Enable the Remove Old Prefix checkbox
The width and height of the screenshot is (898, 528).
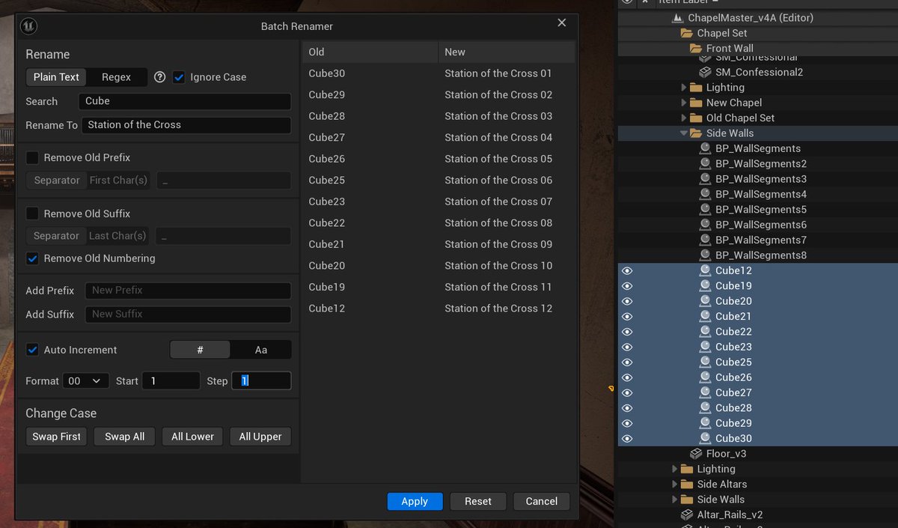point(32,158)
